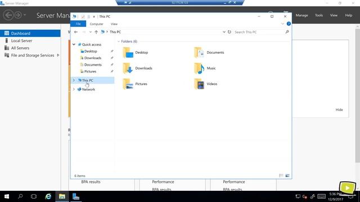
Task: Select Dashboard in Server Manager sidebar
Action: point(30,33)
